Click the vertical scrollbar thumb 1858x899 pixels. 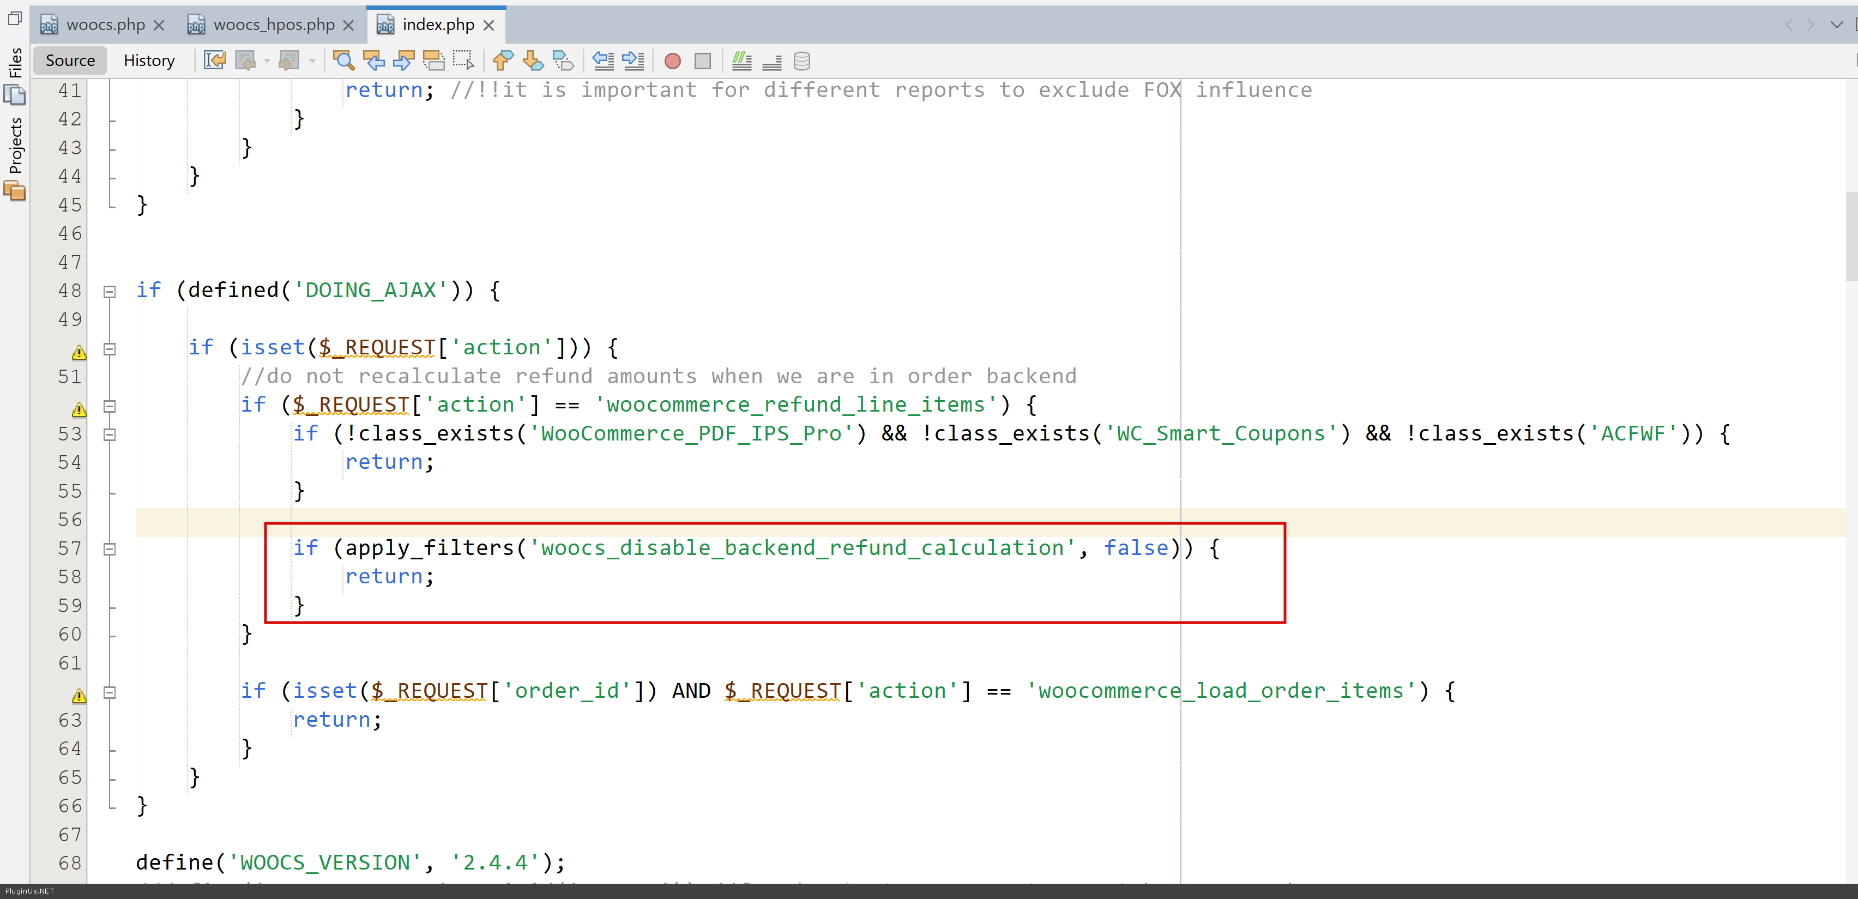tap(1851, 236)
